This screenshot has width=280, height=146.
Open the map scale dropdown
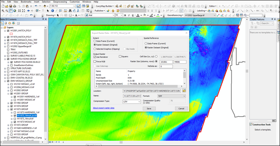(74, 6)
